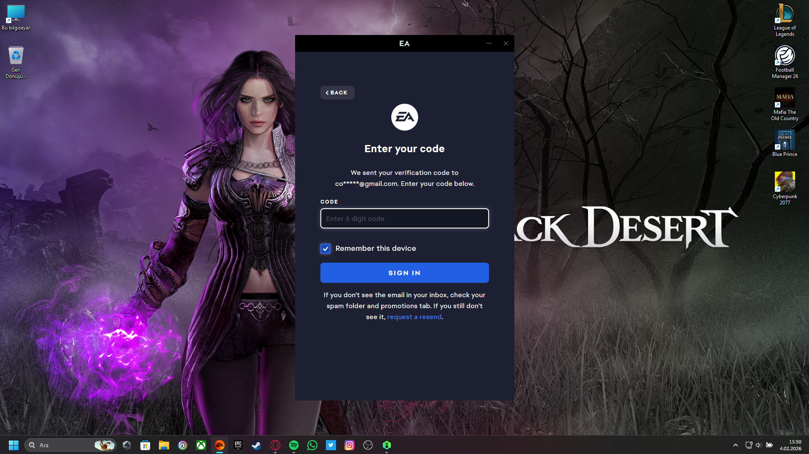Select Bu bilgisayar desktop icon
The width and height of the screenshot is (809, 454).
click(16, 18)
